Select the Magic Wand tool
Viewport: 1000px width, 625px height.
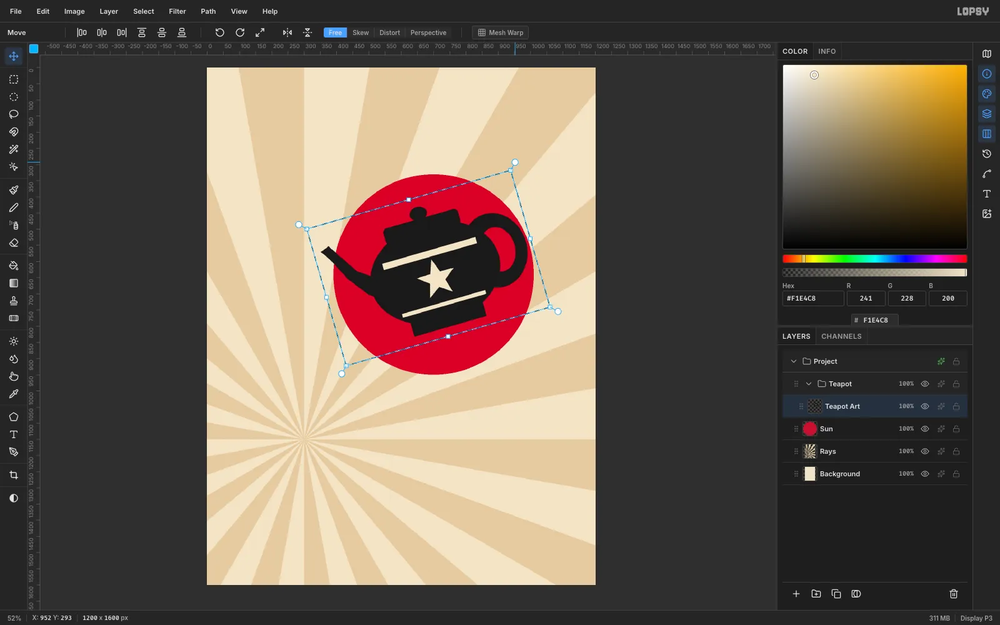14,149
